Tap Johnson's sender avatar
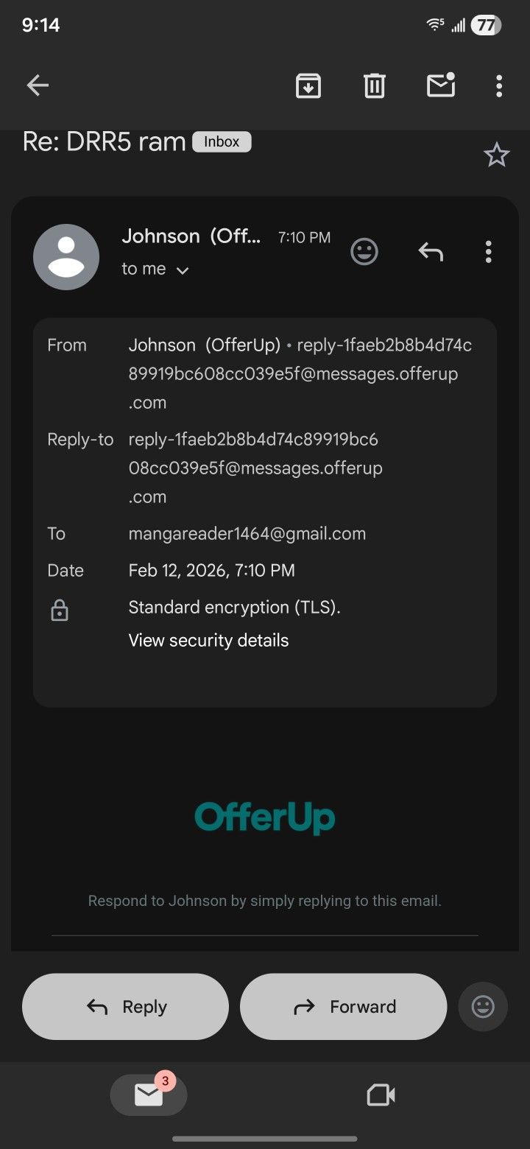The width and height of the screenshot is (530, 1149). click(66, 256)
